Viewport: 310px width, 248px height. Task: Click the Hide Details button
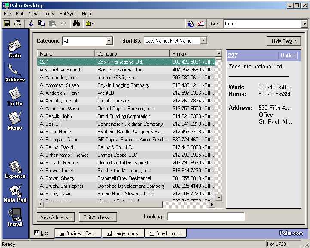(284, 41)
